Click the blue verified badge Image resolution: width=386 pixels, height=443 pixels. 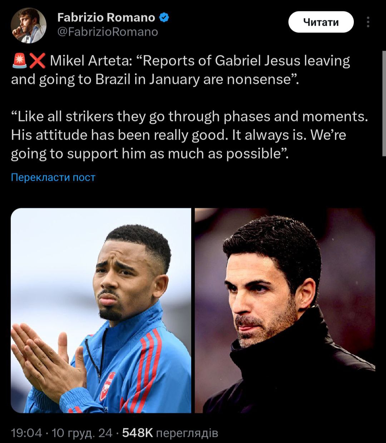(x=164, y=18)
